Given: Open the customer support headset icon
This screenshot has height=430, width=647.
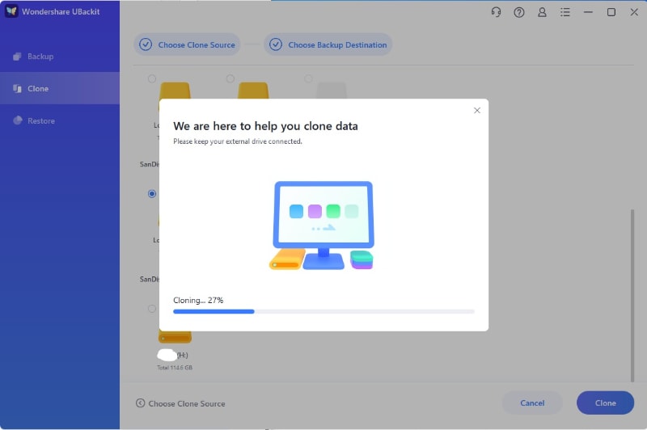Looking at the screenshot, I should pyautogui.click(x=496, y=12).
